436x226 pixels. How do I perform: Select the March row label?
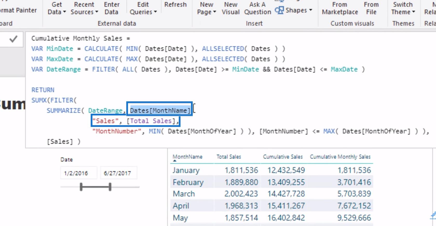pos(184,194)
